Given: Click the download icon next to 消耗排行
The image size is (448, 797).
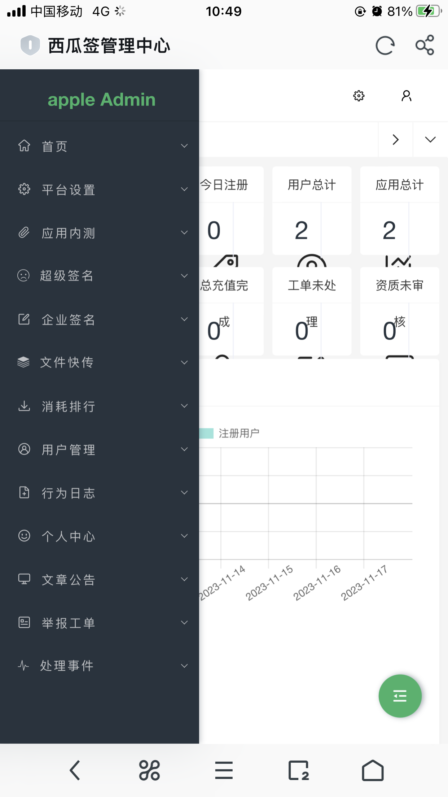Looking at the screenshot, I should click(x=24, y=406).
